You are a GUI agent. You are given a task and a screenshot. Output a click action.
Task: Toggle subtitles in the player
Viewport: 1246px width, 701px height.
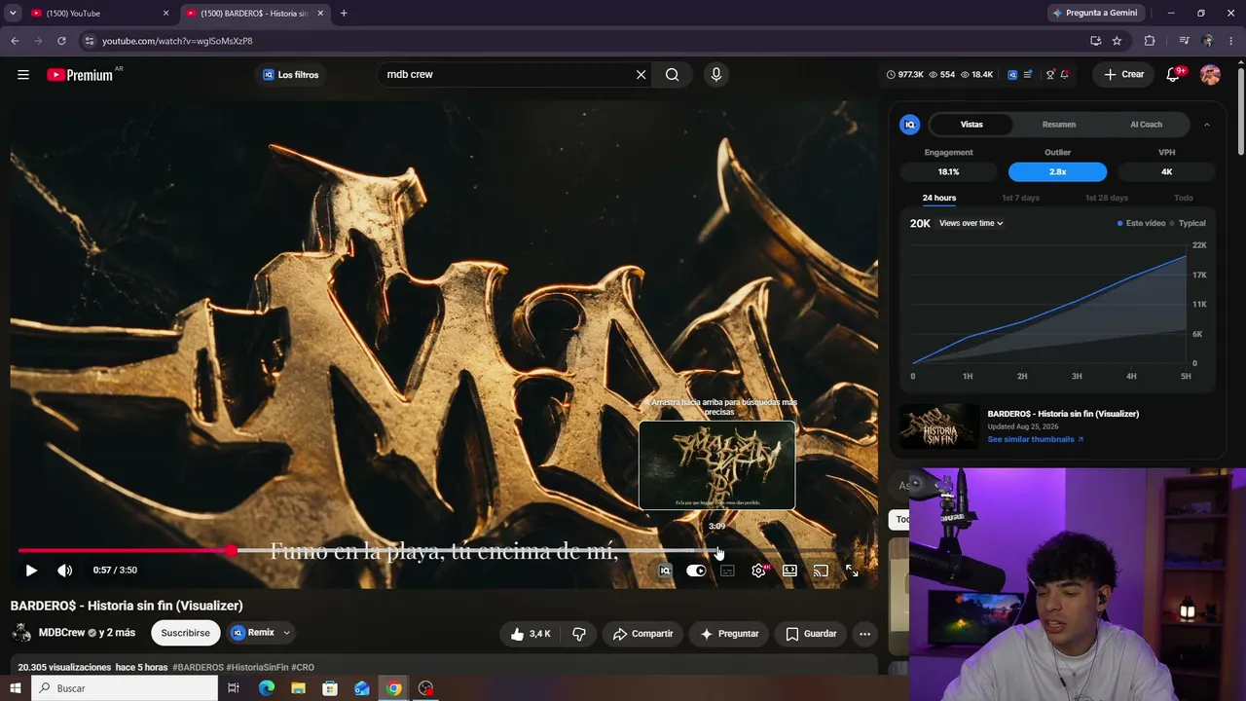727,571
